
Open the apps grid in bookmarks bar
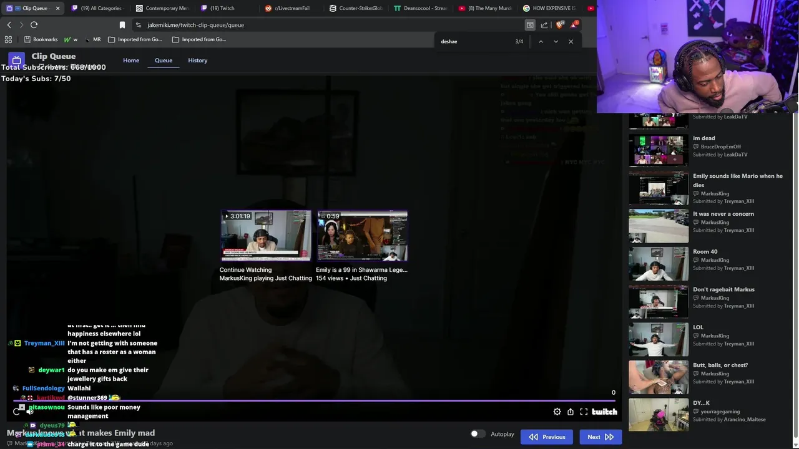point(8,39)
